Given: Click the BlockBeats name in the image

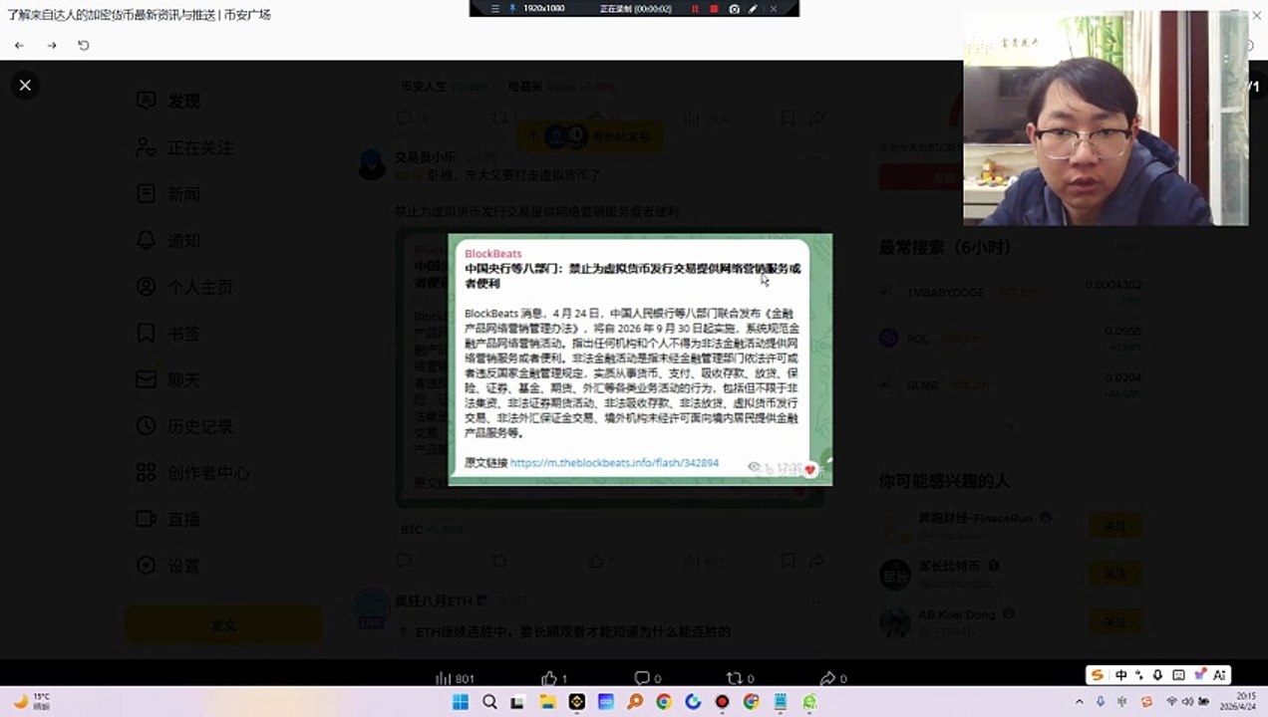Looking at the screenshot, I should [x=492, y=254].
